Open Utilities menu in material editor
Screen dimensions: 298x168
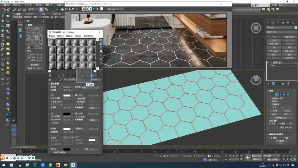tap(88, 36)
